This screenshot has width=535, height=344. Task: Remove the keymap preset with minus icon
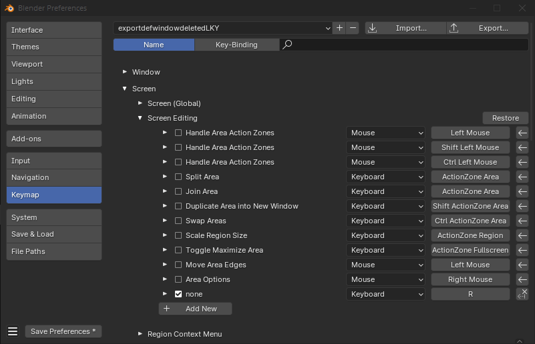click(353, 28)
